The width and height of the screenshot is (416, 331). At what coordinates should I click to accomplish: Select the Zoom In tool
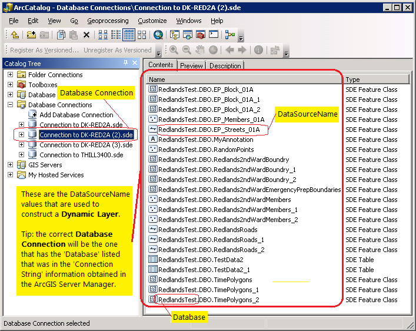(x=174, y=50)
